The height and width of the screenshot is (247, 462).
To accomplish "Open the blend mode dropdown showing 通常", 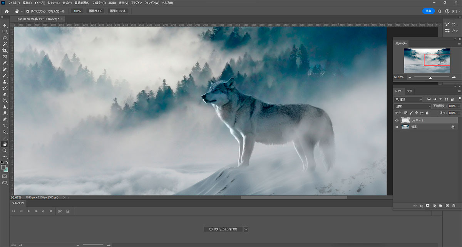I will click(413, 106).
